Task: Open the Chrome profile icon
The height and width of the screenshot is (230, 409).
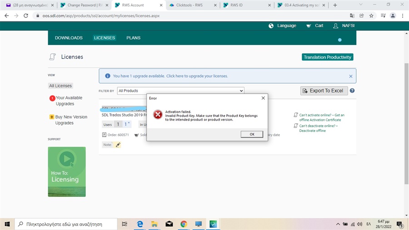Action: pos(393,15)
